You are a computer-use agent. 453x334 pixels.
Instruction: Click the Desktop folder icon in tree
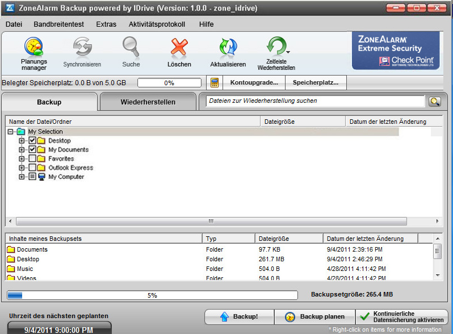pyautogui.click(x=41, y=141)
